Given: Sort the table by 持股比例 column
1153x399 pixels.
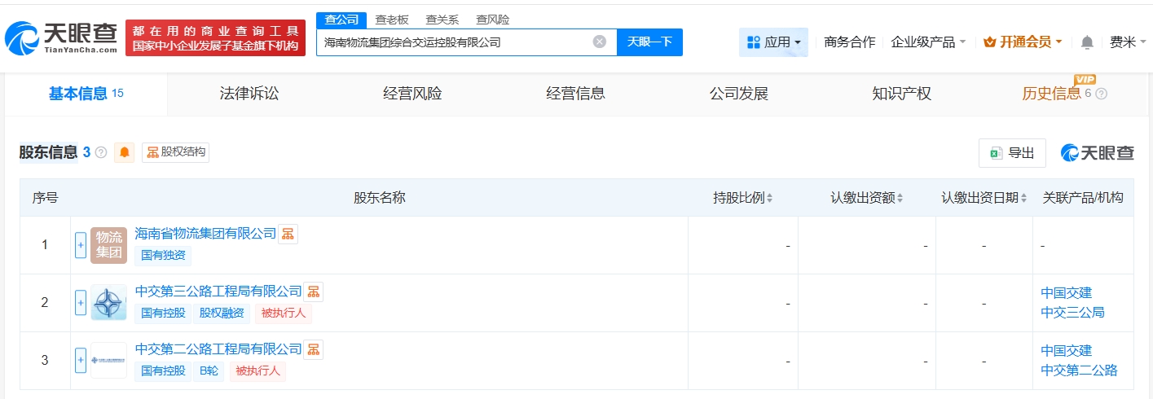Looking at the screenshot, I should pos(742,198).
